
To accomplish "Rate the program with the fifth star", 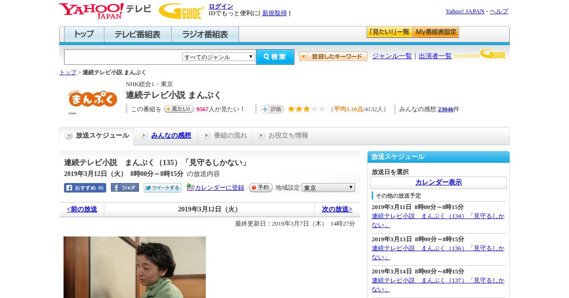I will [x=321, y=109].
